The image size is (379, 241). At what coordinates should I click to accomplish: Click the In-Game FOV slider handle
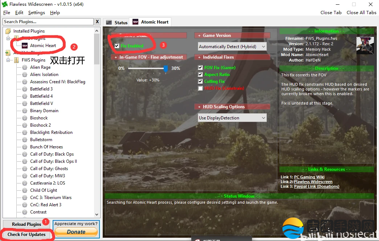(x=166, y=68)
